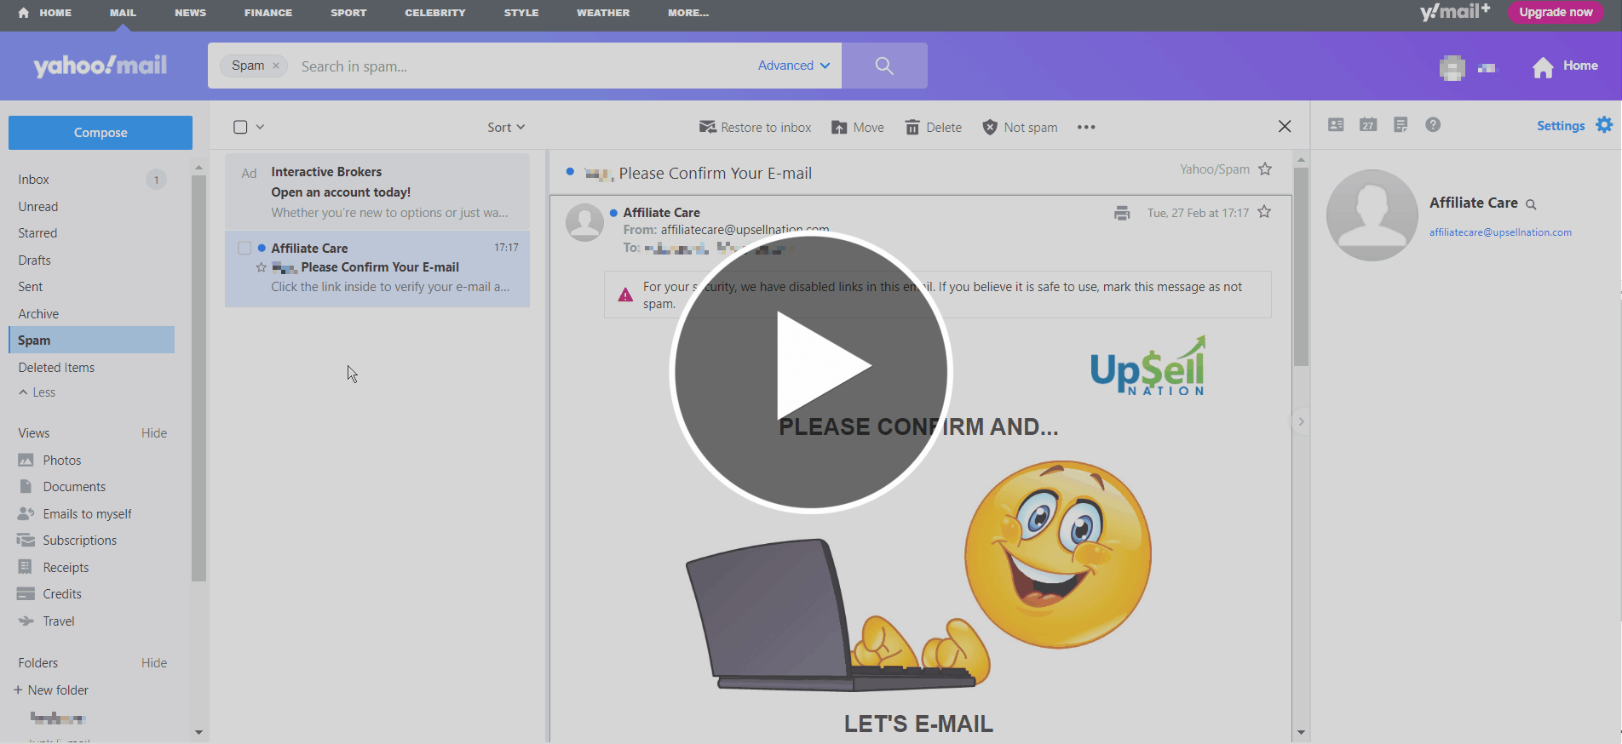Star the Affiliate Care list email
Viewport: 1622px width, 744px height.
coord(262,267)
